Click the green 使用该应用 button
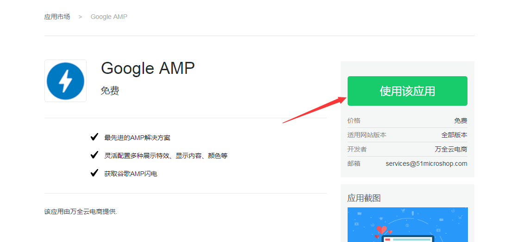This screenshot has height=242, width=517. point(407,91)
